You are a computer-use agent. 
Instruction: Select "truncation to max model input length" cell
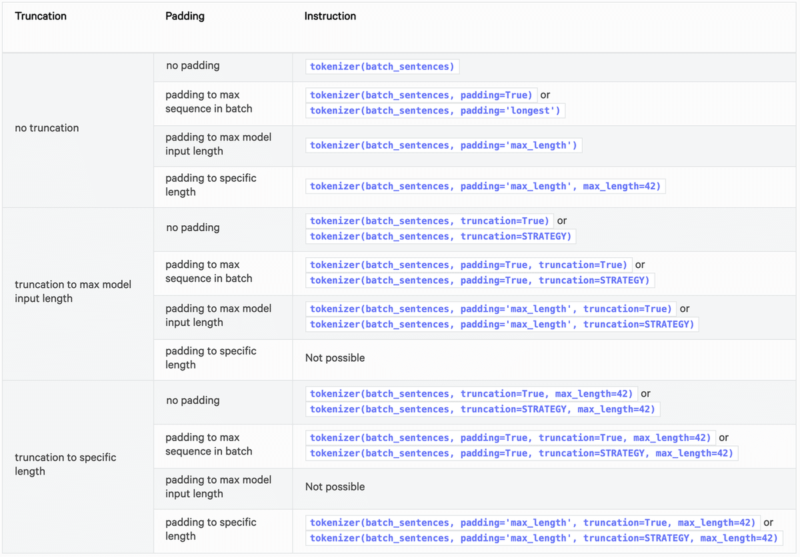coord(73,292)
